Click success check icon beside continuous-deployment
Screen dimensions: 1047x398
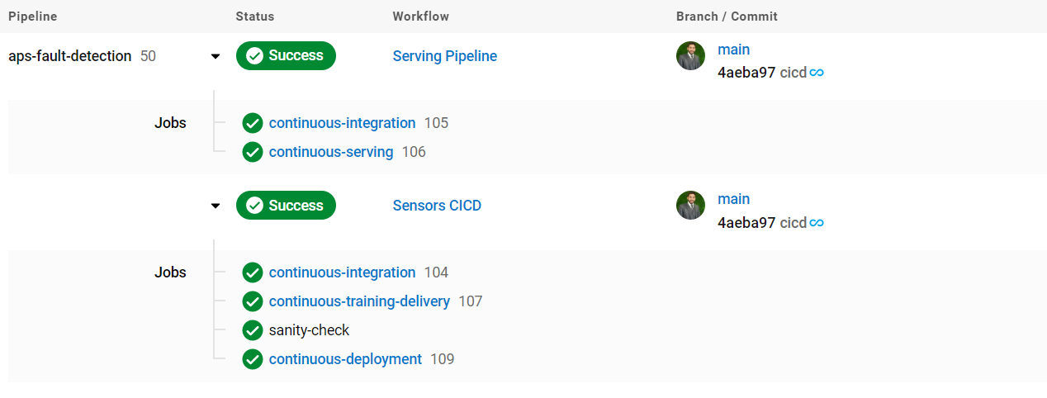point(253,359)
